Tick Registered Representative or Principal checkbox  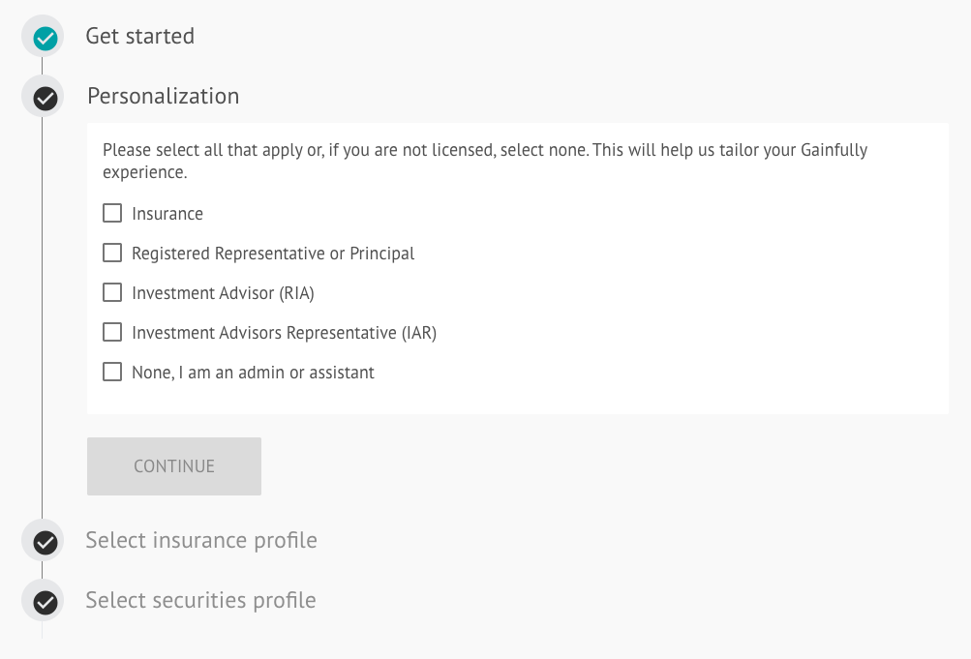click(x=112, y=253)
